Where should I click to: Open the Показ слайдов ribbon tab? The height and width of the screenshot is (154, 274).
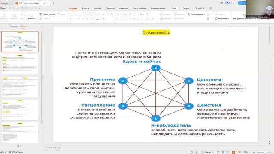pyautogui.click(x=139, y=9)
